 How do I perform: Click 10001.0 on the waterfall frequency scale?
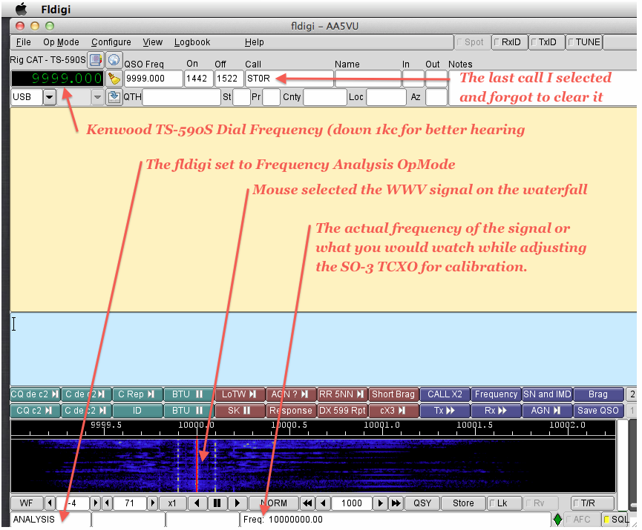[382, 425]
